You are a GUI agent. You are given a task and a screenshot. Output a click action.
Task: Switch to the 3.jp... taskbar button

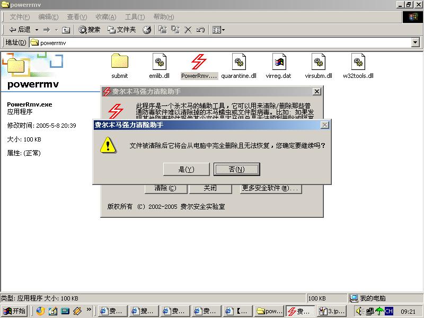pyautogui.click(x=332, y=311)
